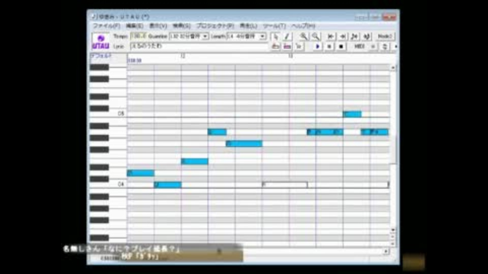
Task: Select the pencil draw tool
Action: (287, 37)
